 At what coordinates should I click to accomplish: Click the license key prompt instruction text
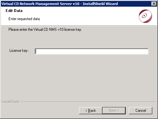coord(45,30)
